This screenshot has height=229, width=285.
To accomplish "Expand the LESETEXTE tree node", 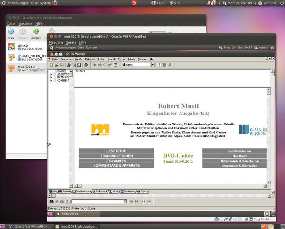I will (51, 75).
